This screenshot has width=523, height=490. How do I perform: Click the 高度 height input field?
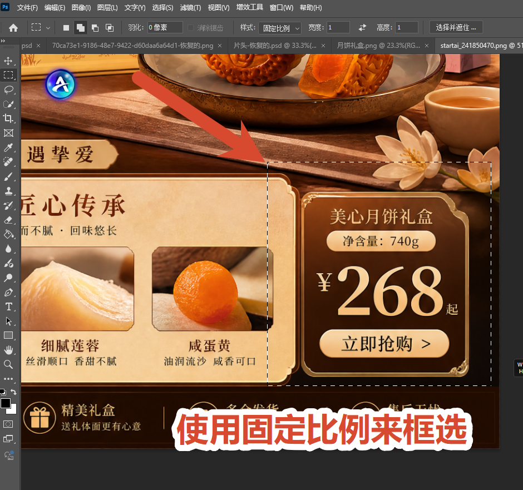(x=407, y=28)
